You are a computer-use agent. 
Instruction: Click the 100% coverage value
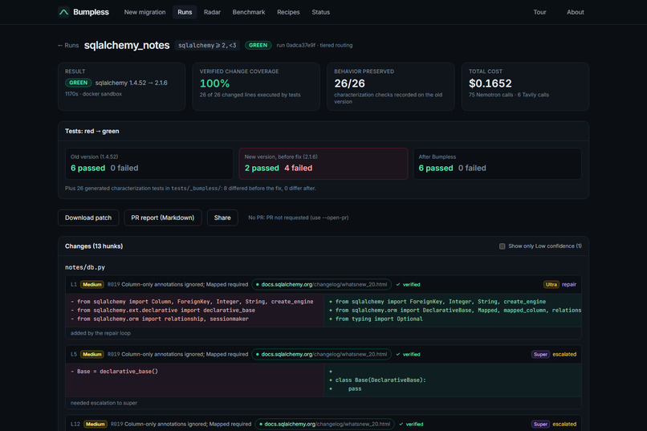[214, 83]
